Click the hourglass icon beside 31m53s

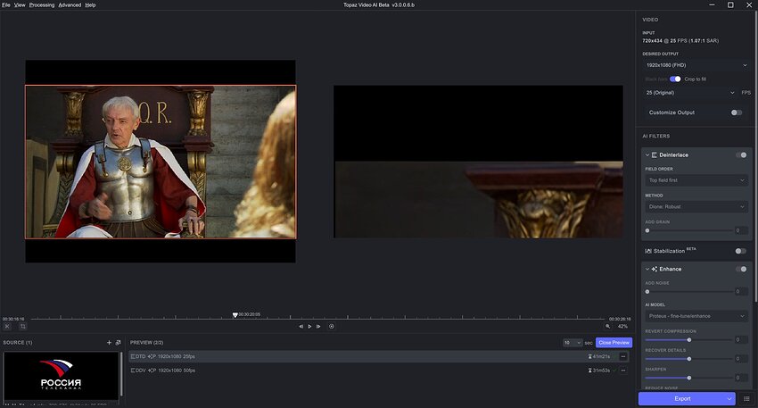tap(589, 371)
